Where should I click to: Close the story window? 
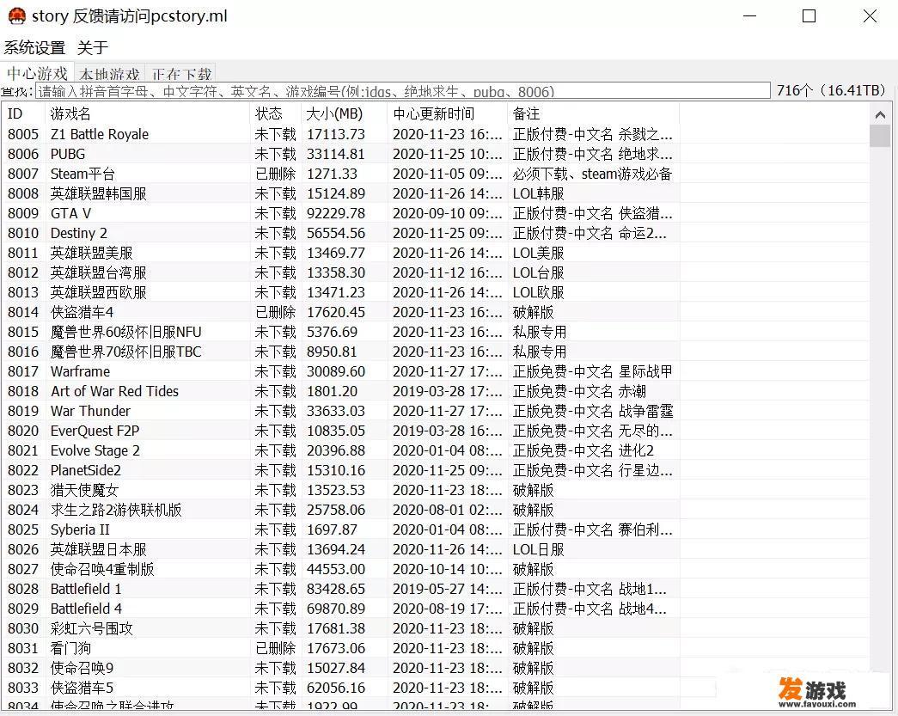pyautogui.click(x=870, y=16)
